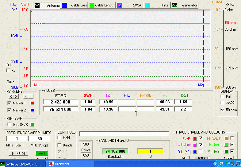241x167 pixels.
Task: Switch to Cable Loss mode
Action: coord(64,5)
